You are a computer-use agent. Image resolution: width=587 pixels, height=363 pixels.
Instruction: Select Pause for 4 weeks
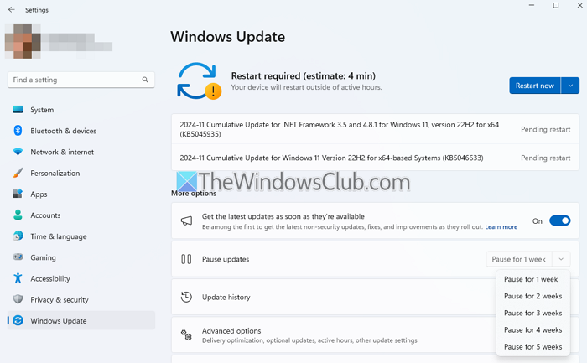pyautogui.click(x=532, y=329)
